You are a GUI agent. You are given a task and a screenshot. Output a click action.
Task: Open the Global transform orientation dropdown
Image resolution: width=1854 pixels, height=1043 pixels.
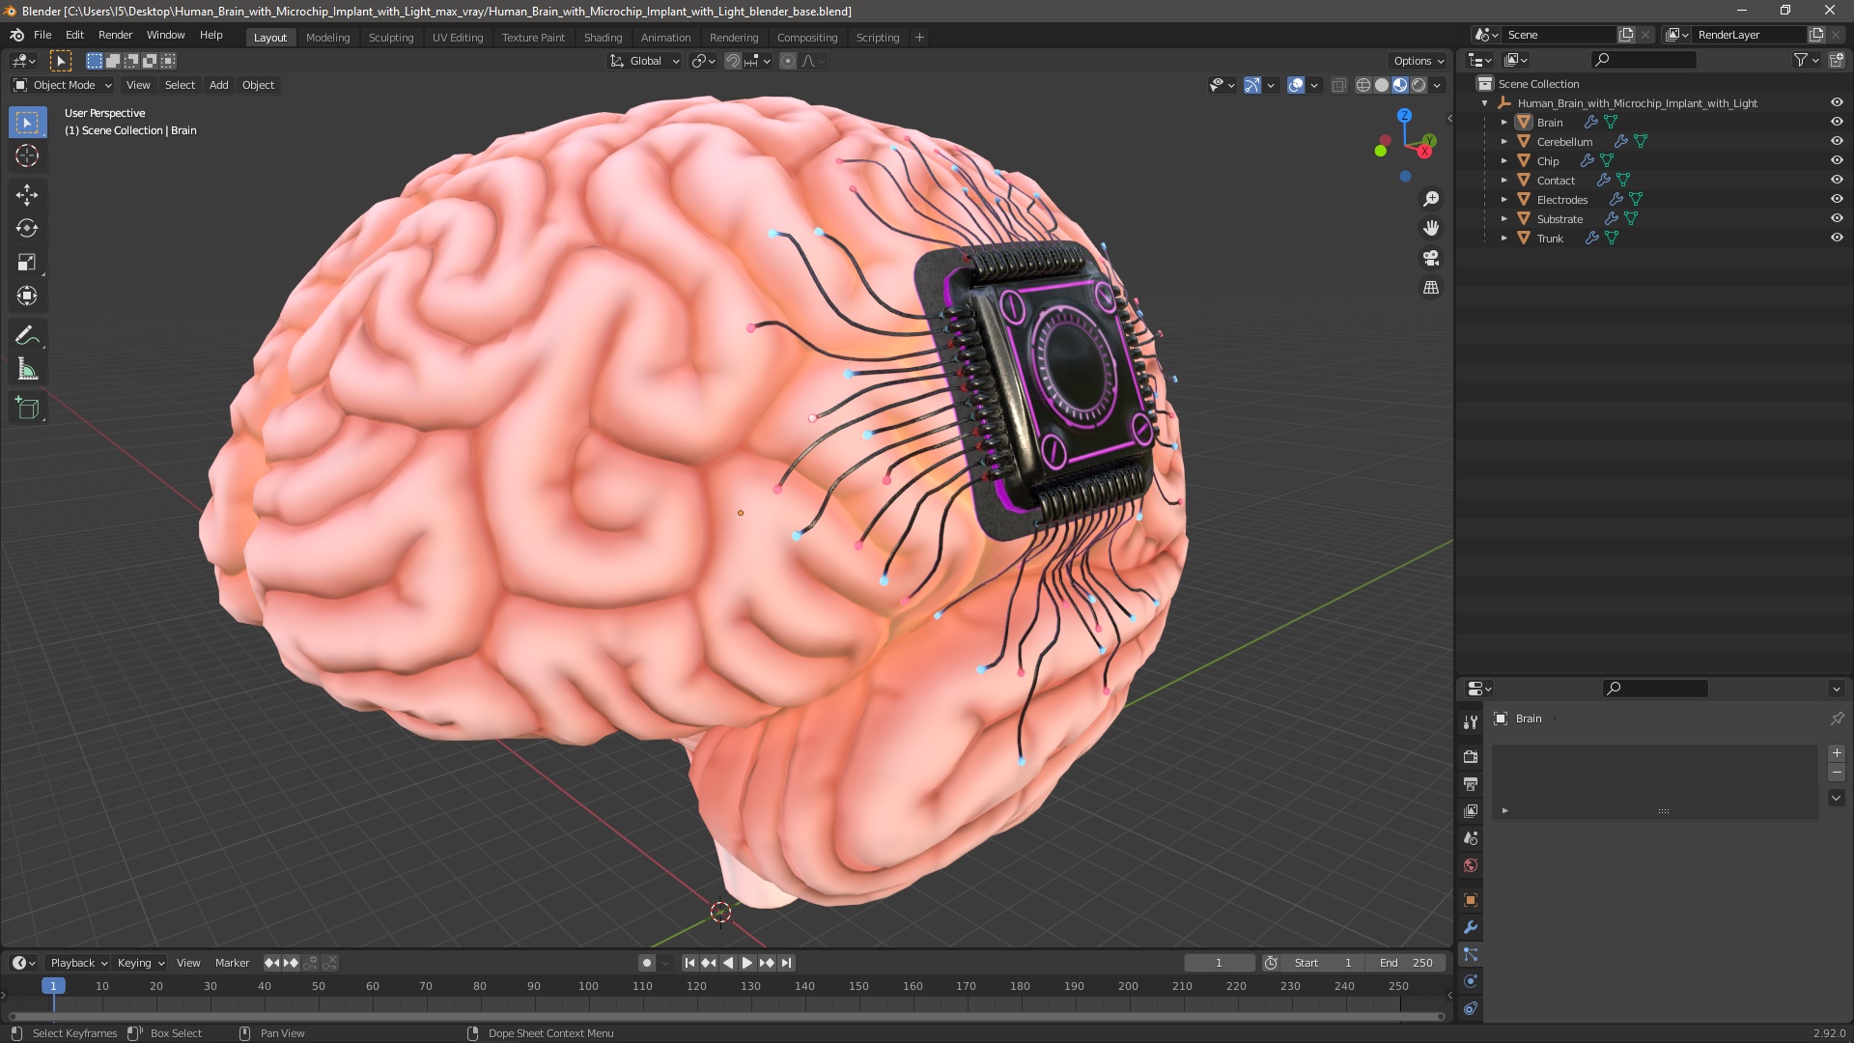click(x=645, y=61)
